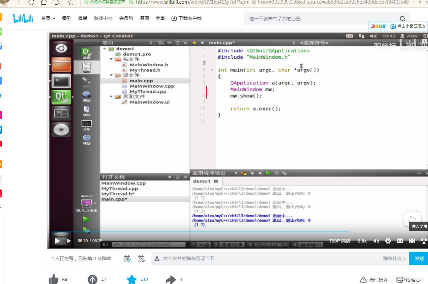The height and width of the screenshot is (284, 428).
Task: Open the Terminal from the Ubuntu launcher
Action: [x=61, y=81]
